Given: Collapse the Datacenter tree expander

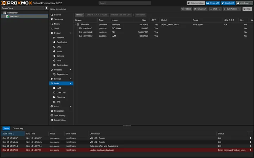Looking at the screenshot, I should (2, 13).
